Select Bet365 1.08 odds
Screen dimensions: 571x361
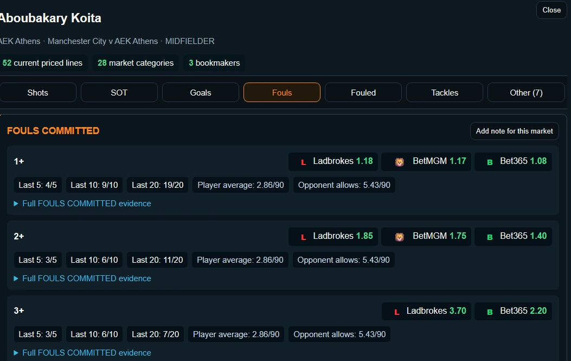513,162
